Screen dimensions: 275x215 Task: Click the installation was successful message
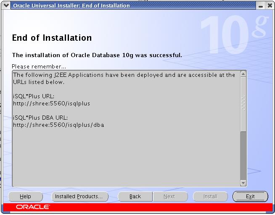coord(97,55)
